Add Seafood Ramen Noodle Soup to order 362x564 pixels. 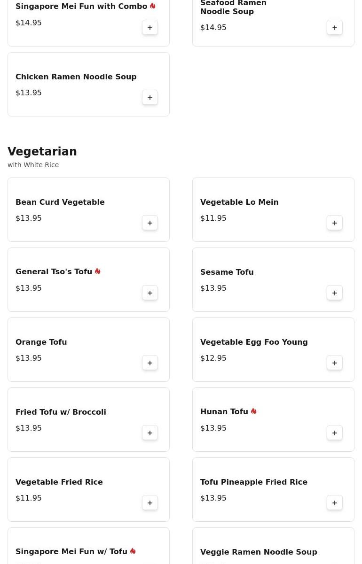[335, 28]
